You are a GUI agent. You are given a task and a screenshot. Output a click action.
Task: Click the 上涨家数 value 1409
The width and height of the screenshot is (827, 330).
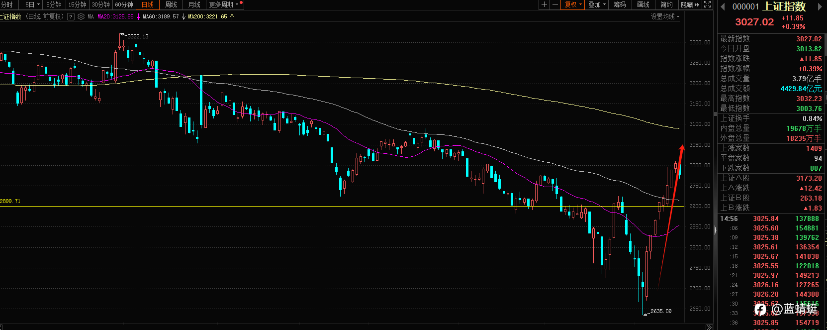pyautogui.click(x=814, y=148)
